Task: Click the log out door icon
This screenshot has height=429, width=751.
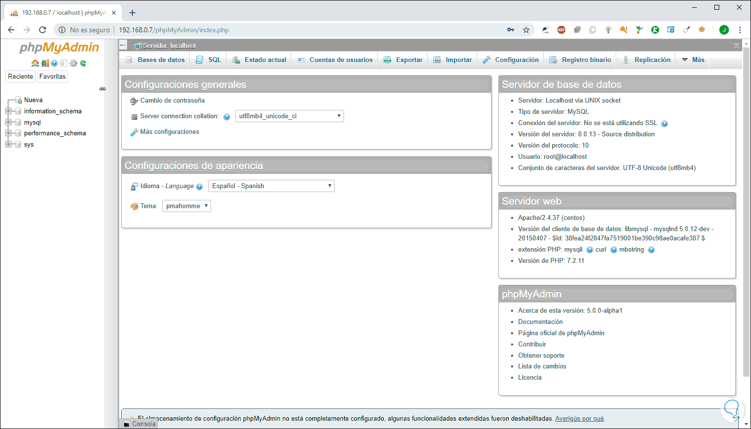Action: (x=45, y=63)
